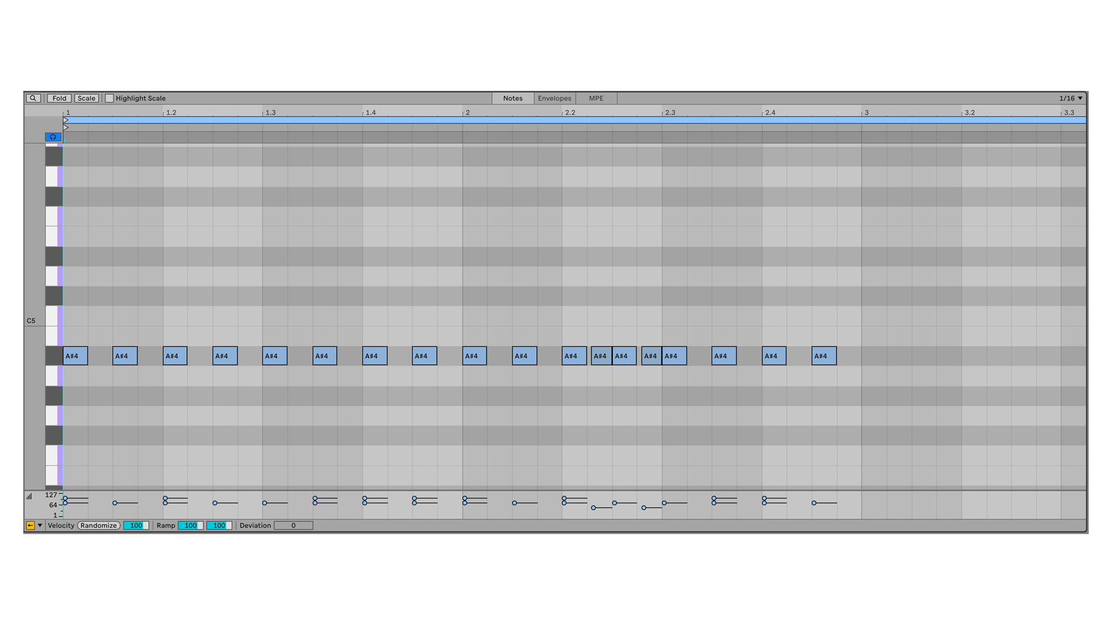Select the last A#4 note before bar 3
Image resolution: width=1112 pixels, height=625 pixels.
pos(824,356)
